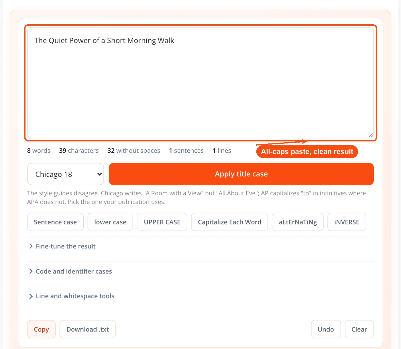Viewport: 401px width, 349px height.
Task: Convert text to UPPER CASE
Action: [162, 222]
